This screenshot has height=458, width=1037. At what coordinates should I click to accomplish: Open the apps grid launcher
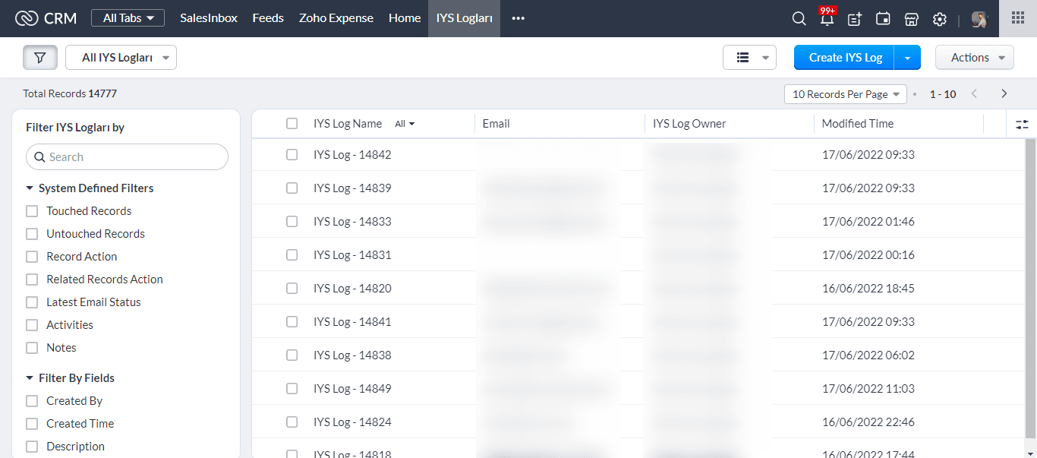click(1018, 18)
